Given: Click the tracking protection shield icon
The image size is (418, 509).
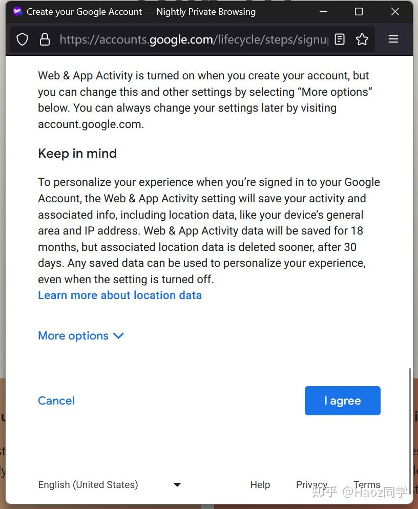Looking at the screenshot, I should point(22,39).
